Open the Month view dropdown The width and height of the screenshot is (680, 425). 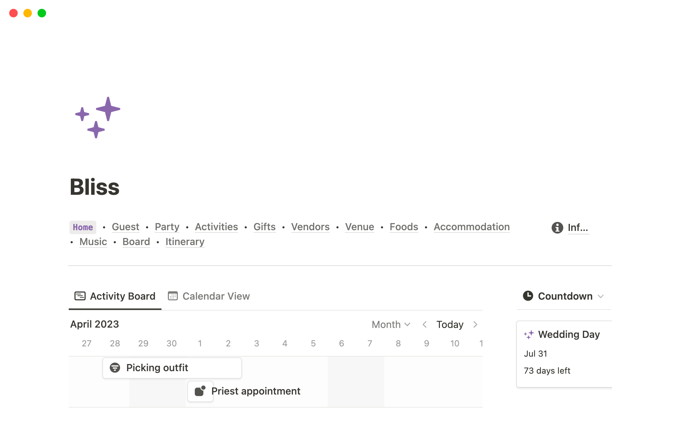click(x=391, y=324)
